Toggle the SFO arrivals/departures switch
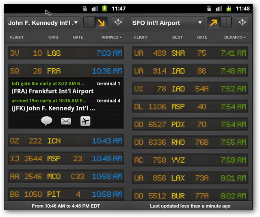Screen dimensions: 260x217 [219, 23]
